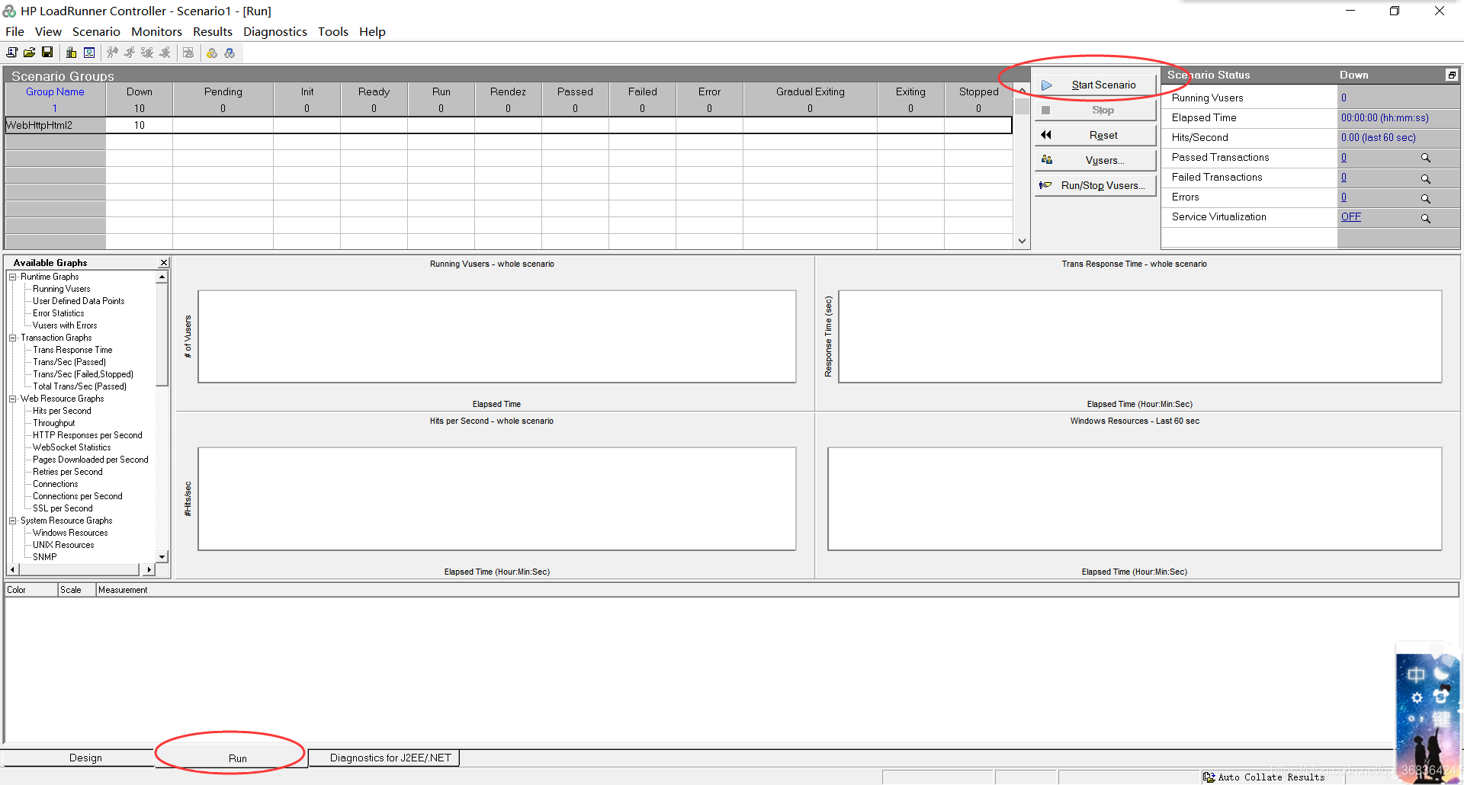Click the grayed picture icon in the toolbar
Screen dimensions: 1464x785
pyautogui.click(x=188, y=53)
